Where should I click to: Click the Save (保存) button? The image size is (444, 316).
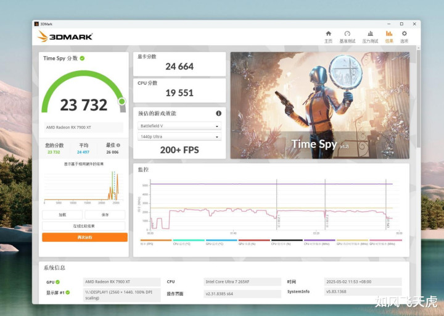point(105,215)
